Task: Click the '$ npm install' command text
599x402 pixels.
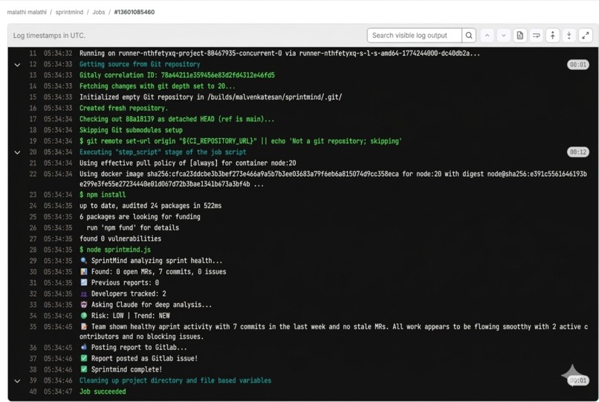Action: click(x=103, y=195)
